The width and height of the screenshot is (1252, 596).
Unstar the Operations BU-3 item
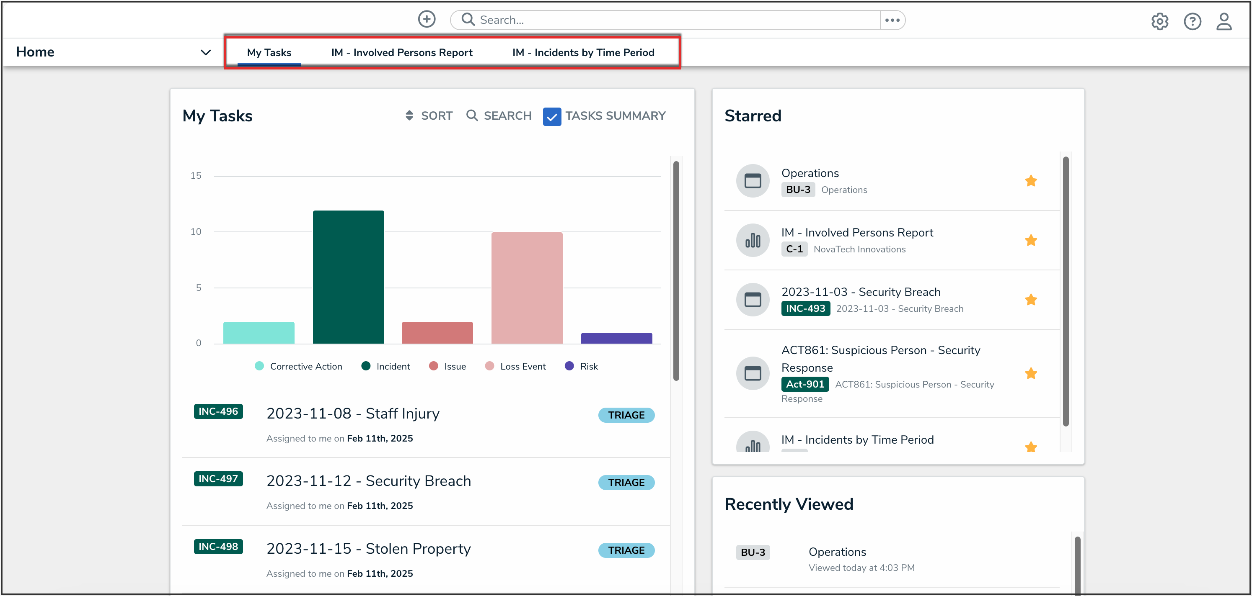1030,181
